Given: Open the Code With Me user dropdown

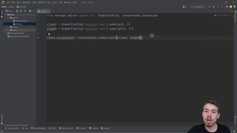Looking at the screenshot, I should tap(184, 7).
